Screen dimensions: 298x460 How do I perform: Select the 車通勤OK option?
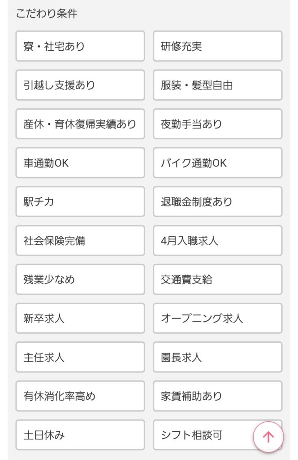point(80,163)
